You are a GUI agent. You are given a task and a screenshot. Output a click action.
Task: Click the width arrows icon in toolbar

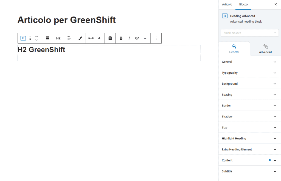91,38
